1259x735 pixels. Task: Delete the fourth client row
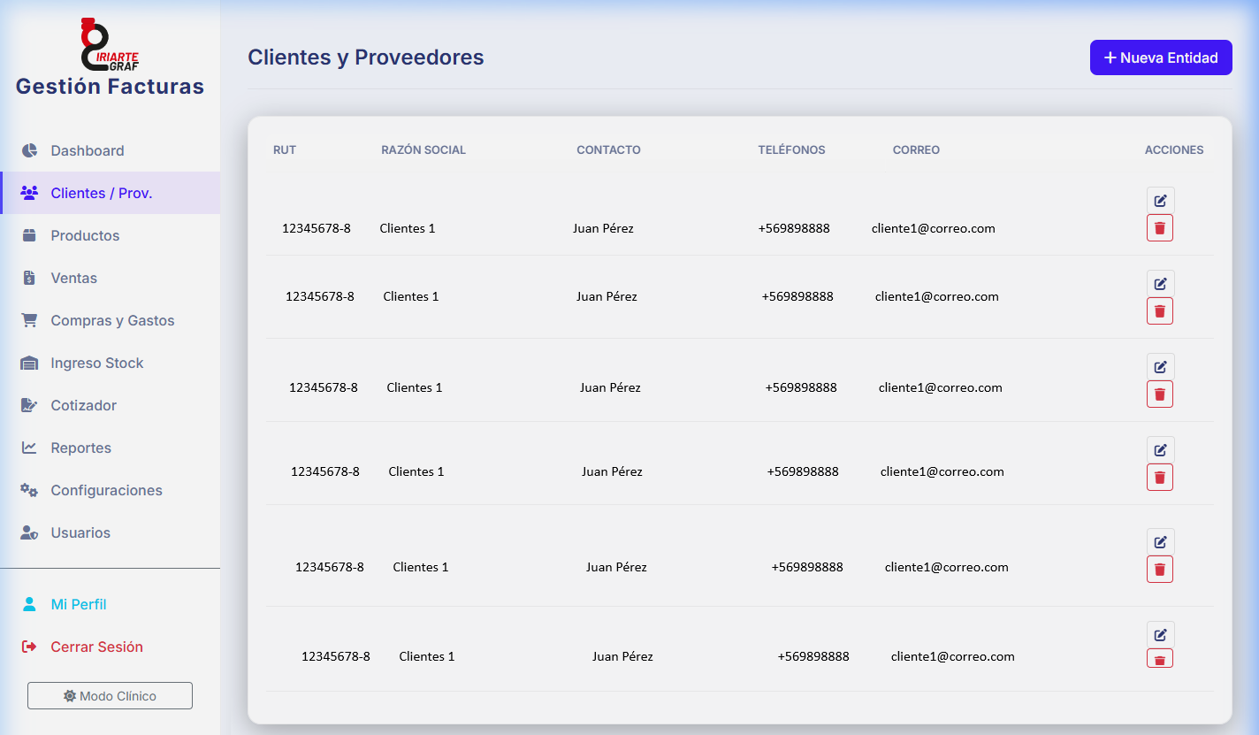pyautogui.click(x=1160, y=478)
